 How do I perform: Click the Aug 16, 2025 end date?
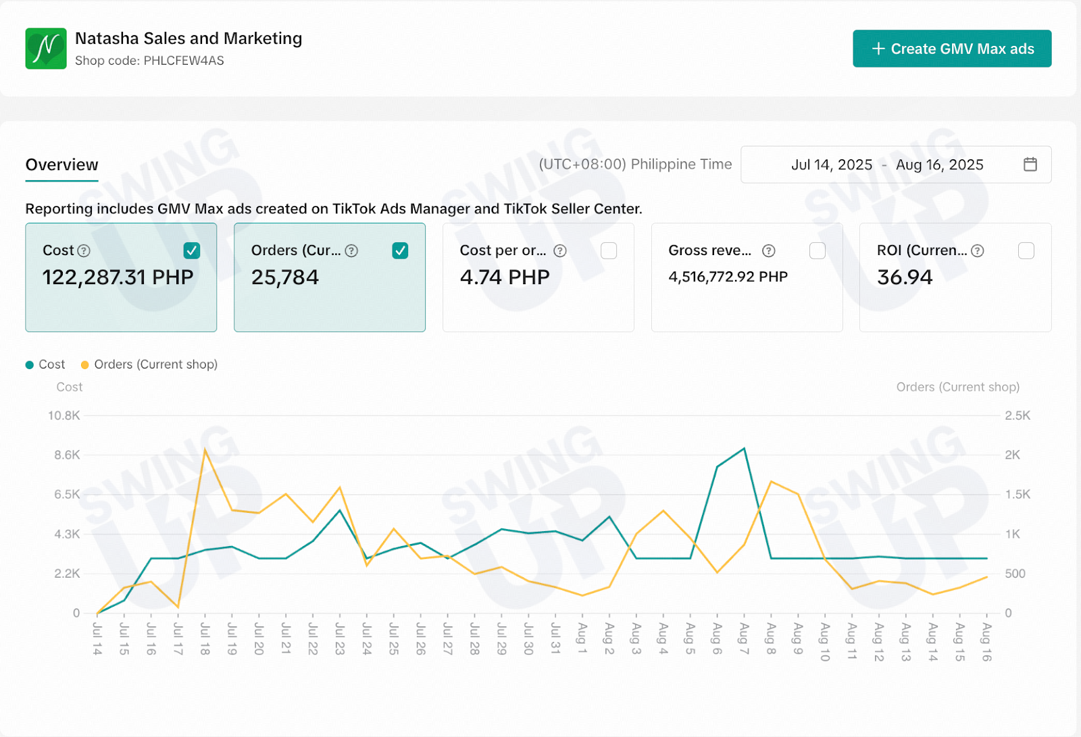[x=940, y=165]
